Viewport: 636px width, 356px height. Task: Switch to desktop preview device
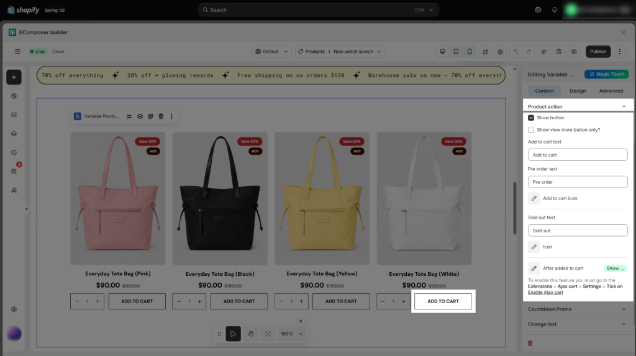pos(442,52)
